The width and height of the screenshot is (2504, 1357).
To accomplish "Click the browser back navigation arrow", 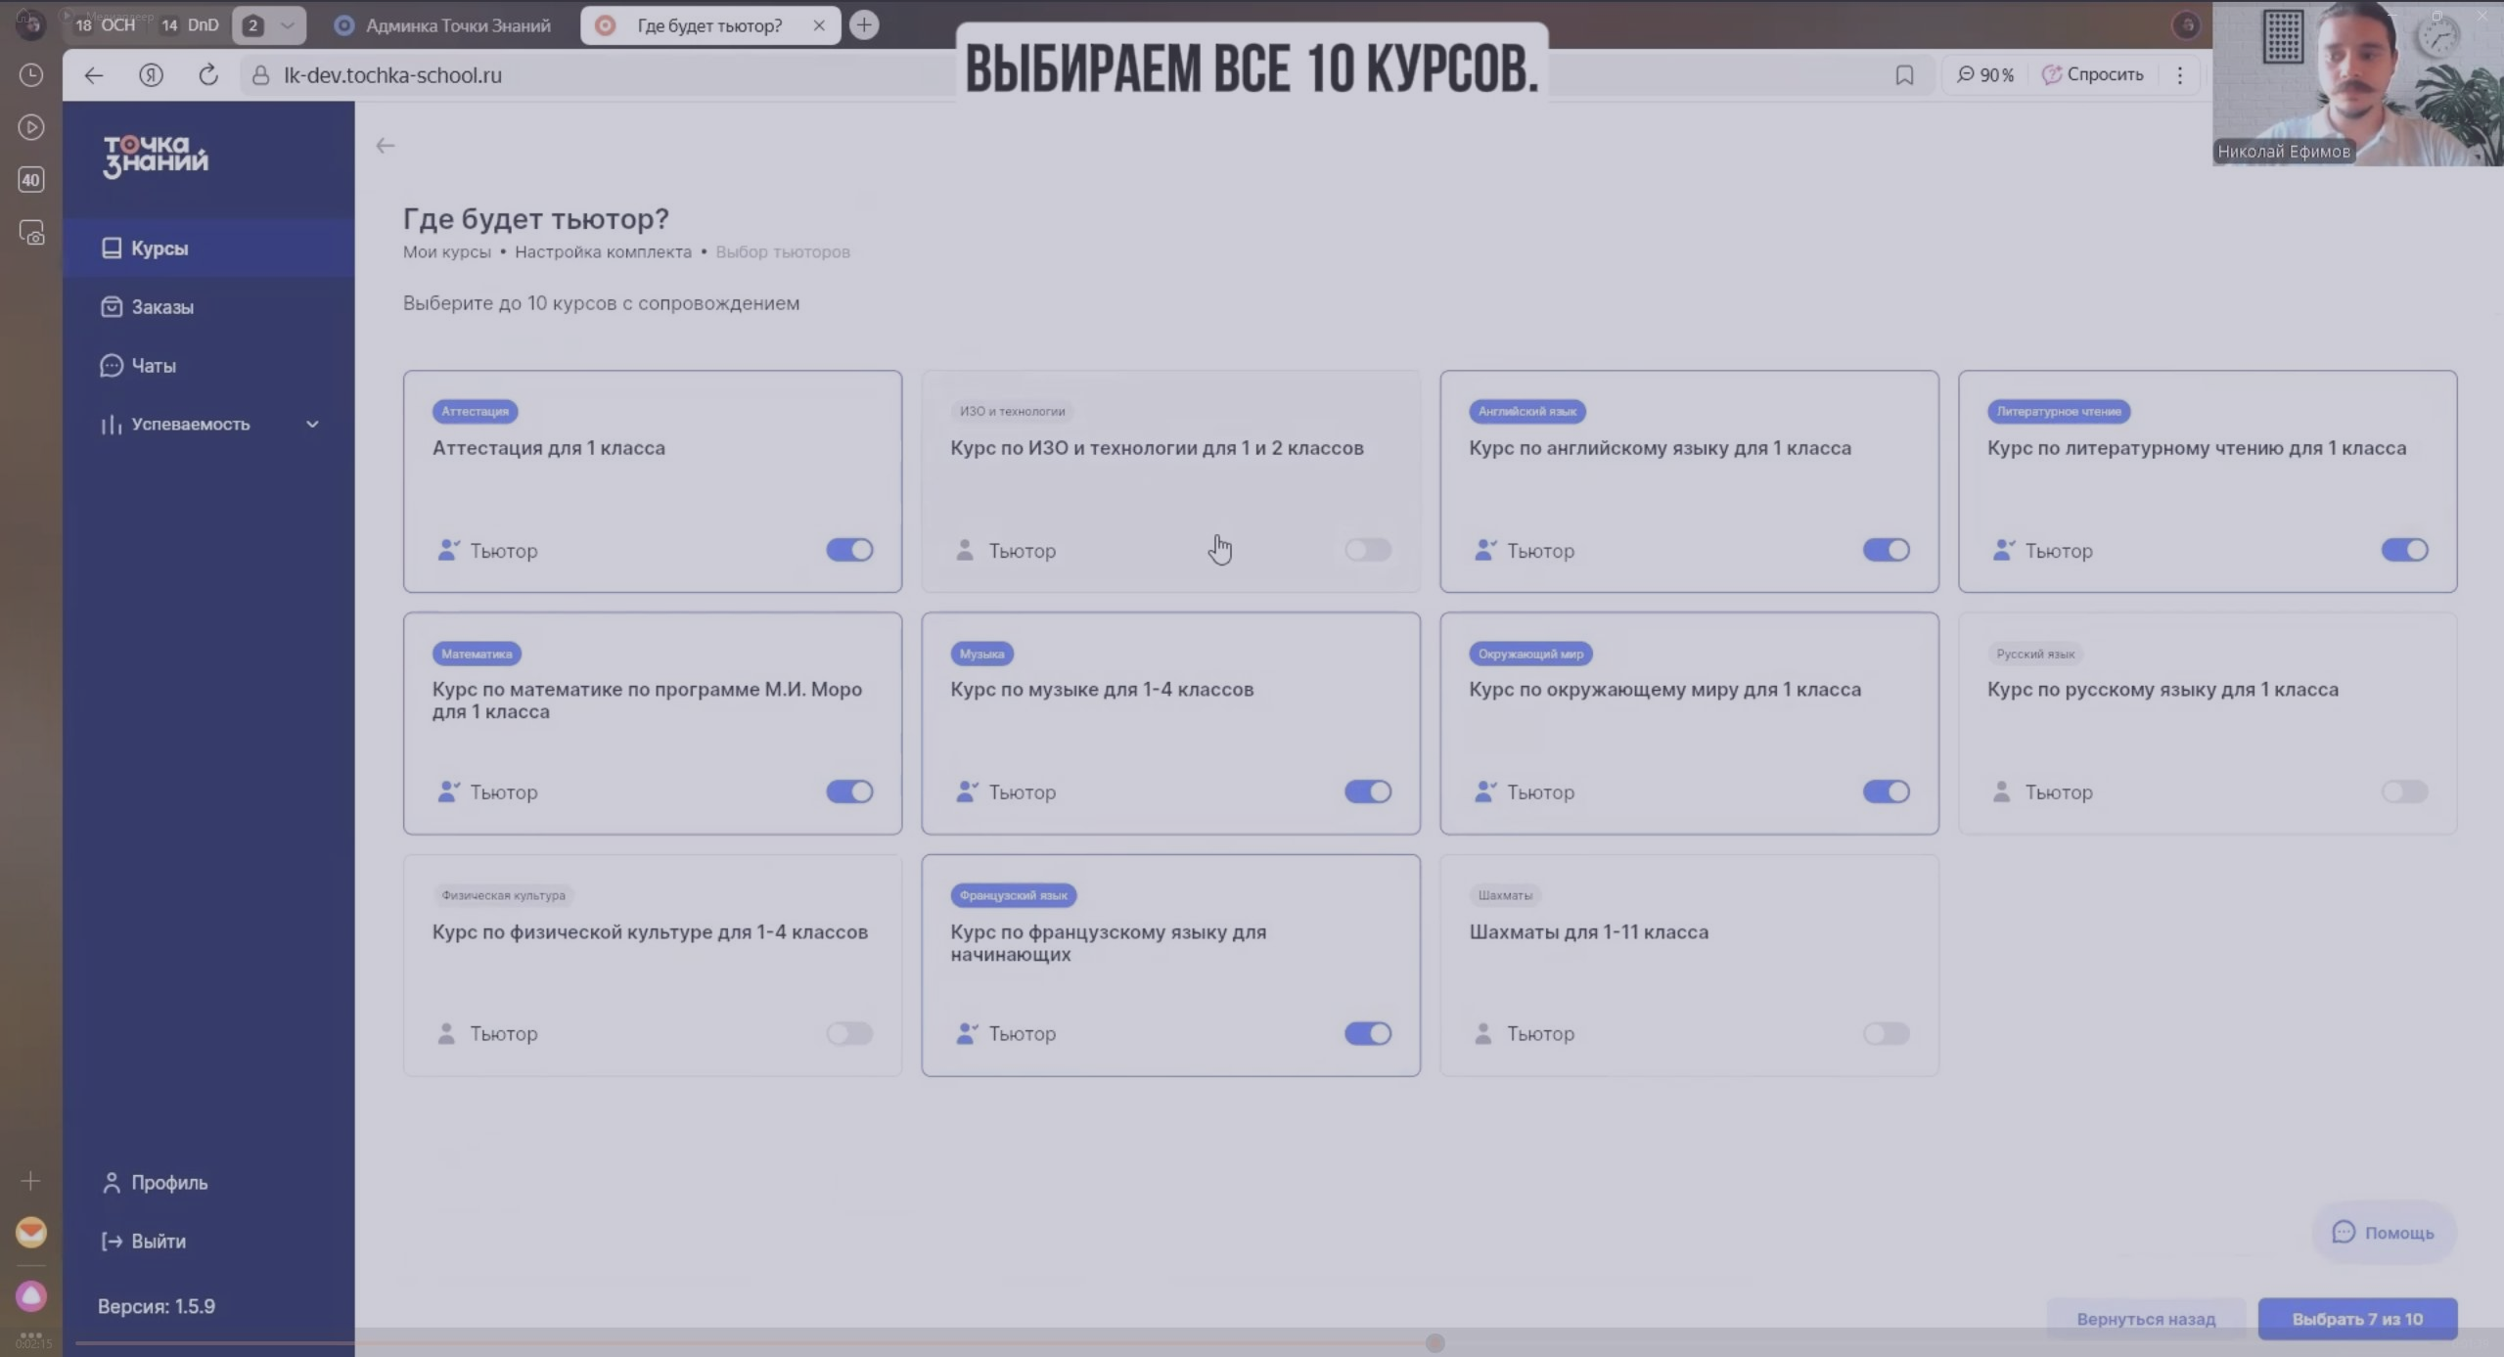I will coord(93,74).
